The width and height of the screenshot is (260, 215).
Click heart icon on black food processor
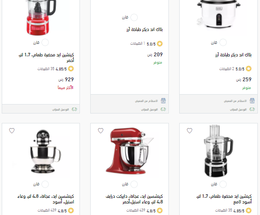[x=190, y=131]
